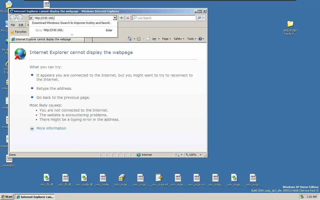The width and height of the screenshot is (320, 200).
Task: Click the system tray network icon
Action: [x=302, y=197]
